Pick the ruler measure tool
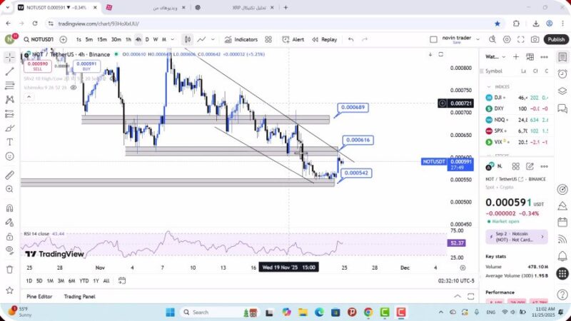The image size is (571, 321). point(10,175)
